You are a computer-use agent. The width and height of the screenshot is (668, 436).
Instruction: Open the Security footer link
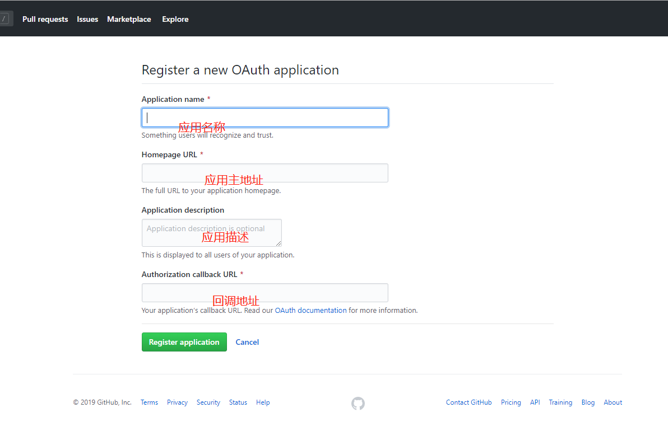coord(208,402)
